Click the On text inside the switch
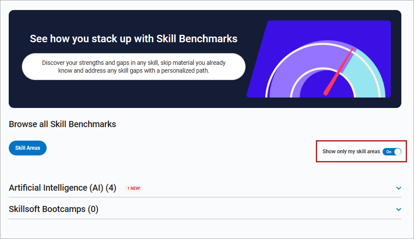414x239 pixels. [x=389, y=152]
